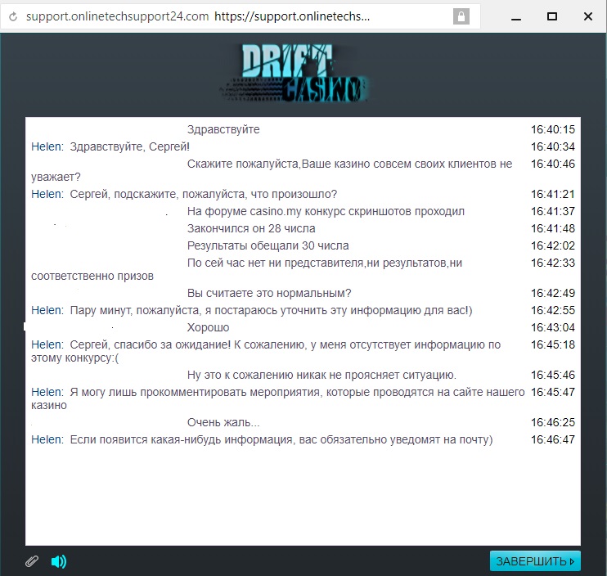This screenshot has width=607, height=576.
Task: Click the first 'Здравствуйте' message
Action: 223,129
